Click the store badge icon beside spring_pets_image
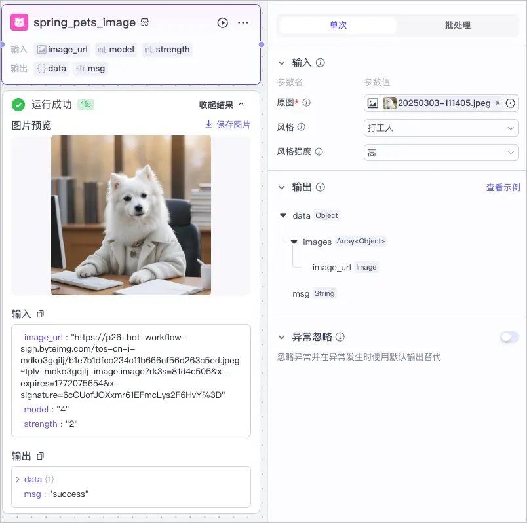527x523 pixels. 144,22
